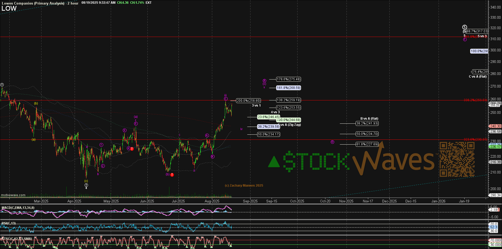Screen dimensions: 502x249
Task: Click the 200.0%(258.80) projection label
Action: coord(248,100)
